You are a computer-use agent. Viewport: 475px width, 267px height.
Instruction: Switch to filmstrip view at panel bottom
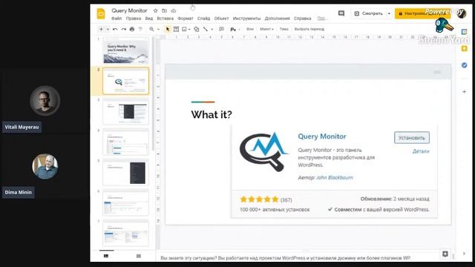click(x=106, y=256)
